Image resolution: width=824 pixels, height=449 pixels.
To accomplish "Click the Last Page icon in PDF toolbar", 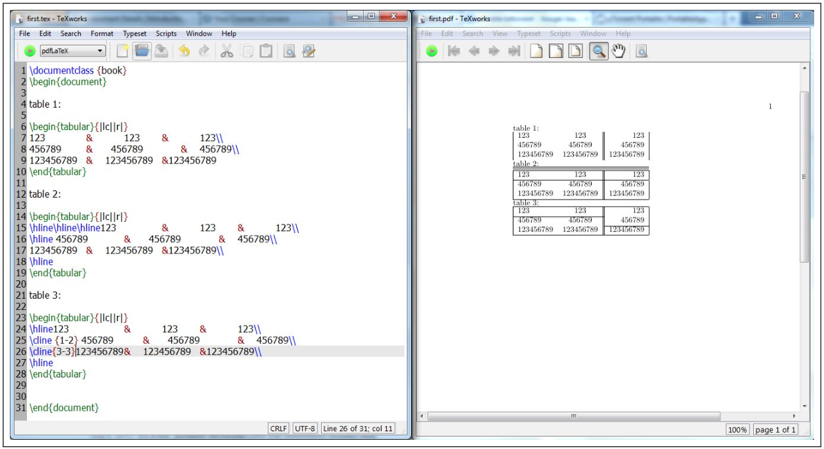I will (514, 51).
